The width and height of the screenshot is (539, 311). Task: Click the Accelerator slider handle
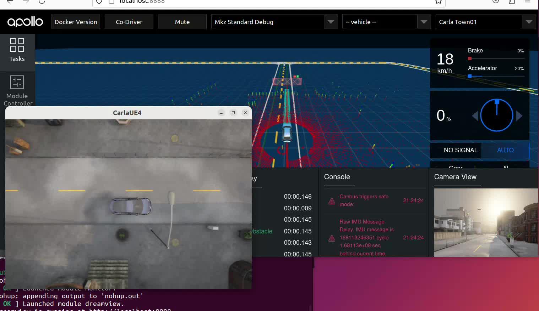coord(470,76)
